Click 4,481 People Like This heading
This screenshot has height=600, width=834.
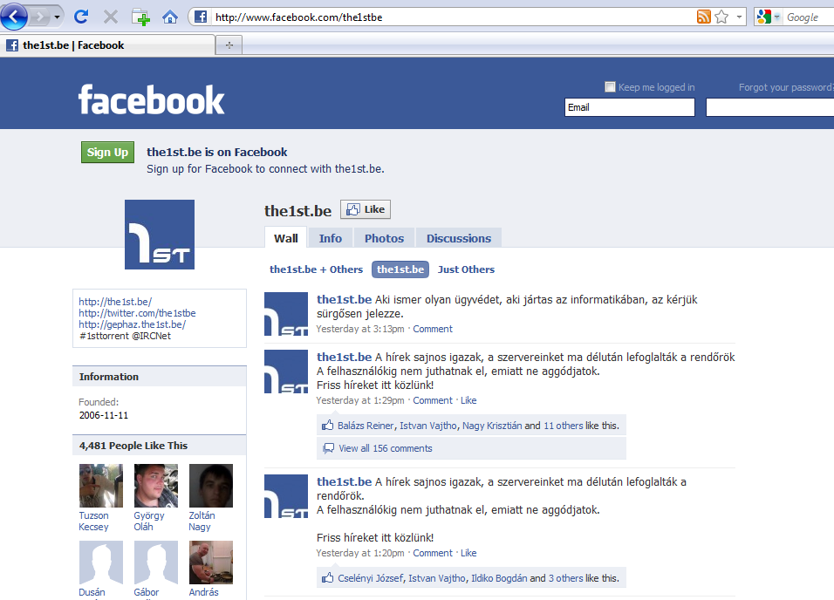click(x=133, y=446)
